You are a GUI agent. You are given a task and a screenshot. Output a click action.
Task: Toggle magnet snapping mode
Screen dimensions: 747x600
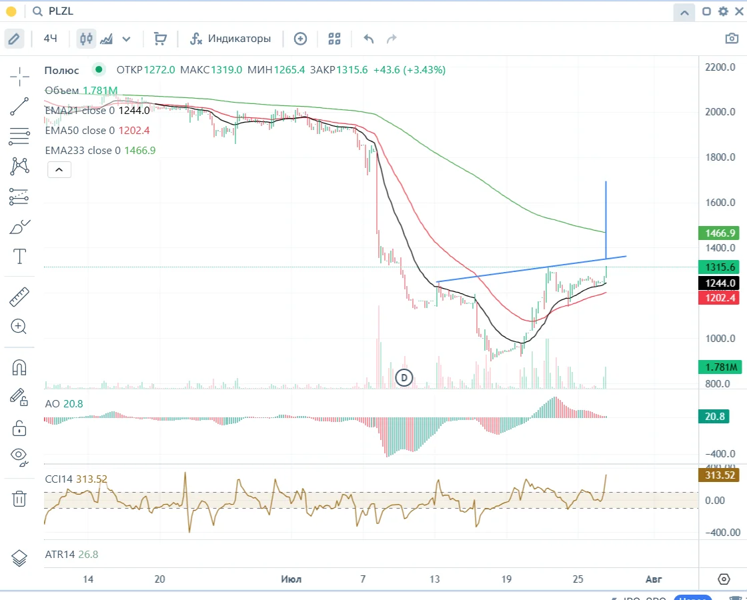19,367
